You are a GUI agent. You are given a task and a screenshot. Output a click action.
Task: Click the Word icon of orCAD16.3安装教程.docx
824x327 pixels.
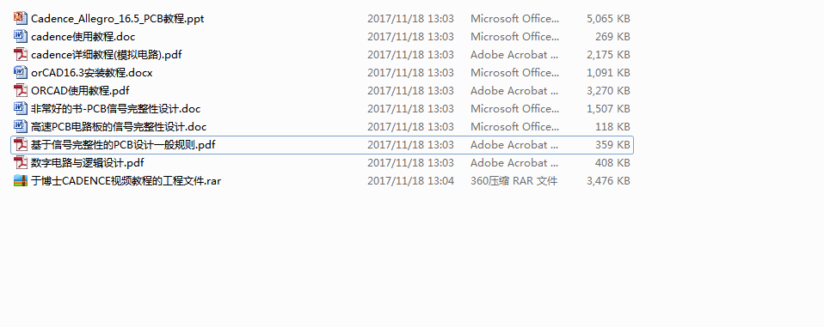click(x=20, y=72)
